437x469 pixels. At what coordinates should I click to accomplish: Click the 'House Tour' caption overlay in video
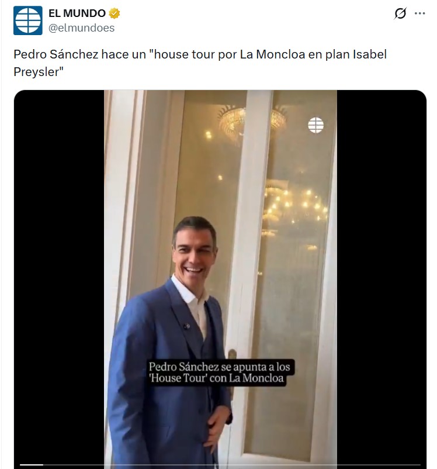click(x=220, y=373)
